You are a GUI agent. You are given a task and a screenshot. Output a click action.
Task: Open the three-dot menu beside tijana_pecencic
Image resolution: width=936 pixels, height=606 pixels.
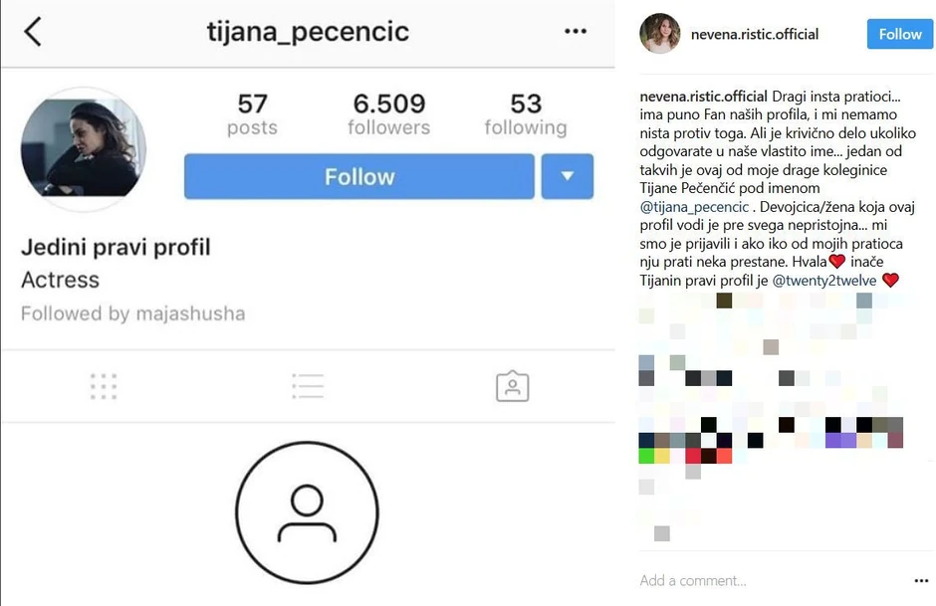(576, 32)
